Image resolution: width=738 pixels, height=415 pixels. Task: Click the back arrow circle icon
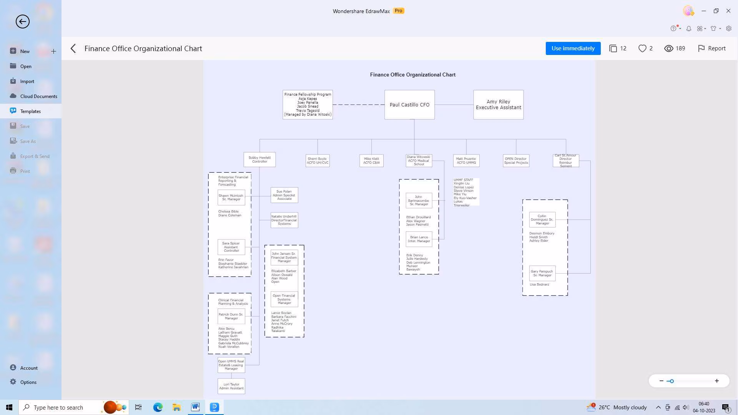click(22, 22)
